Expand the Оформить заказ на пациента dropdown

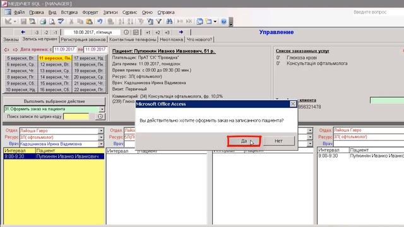tap(102, 109)
